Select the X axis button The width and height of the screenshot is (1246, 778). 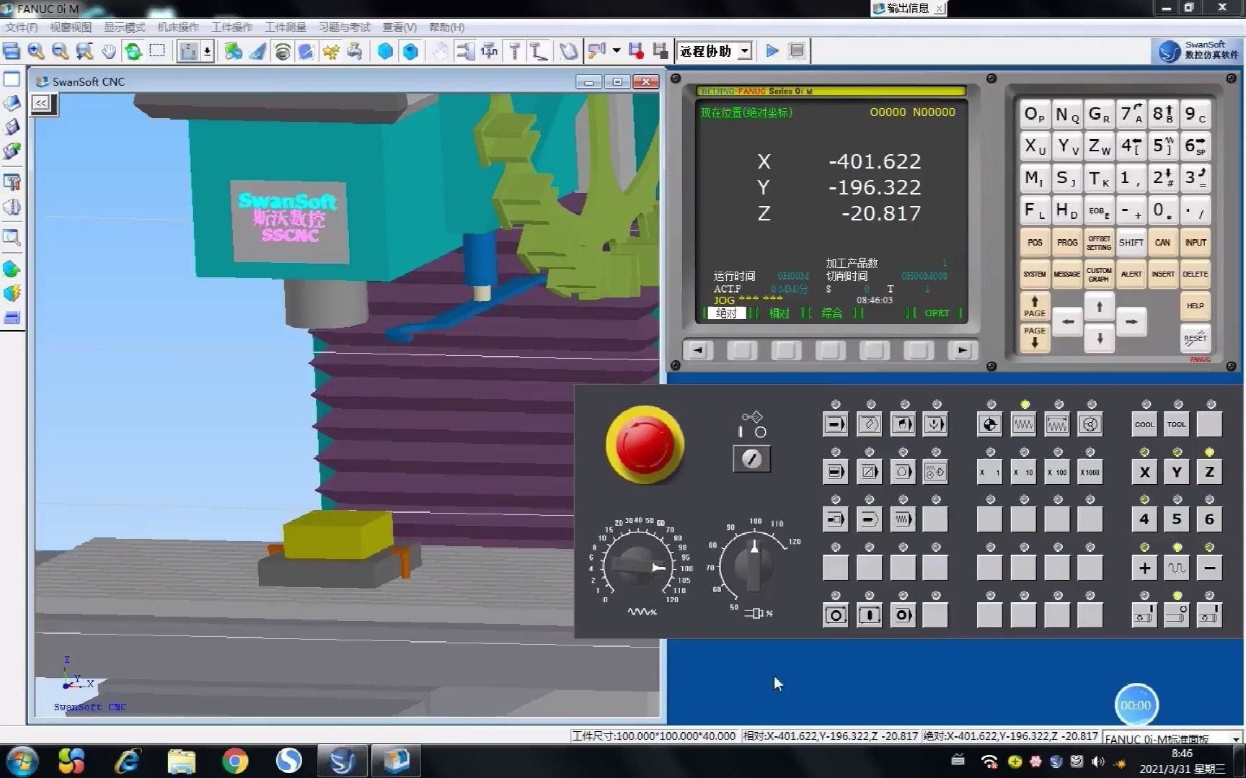(1144, 472)
